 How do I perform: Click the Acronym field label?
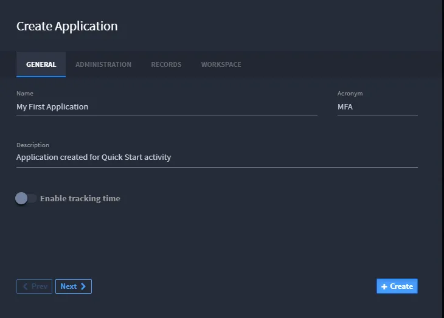pyautogui.click(x=350, y=94)
